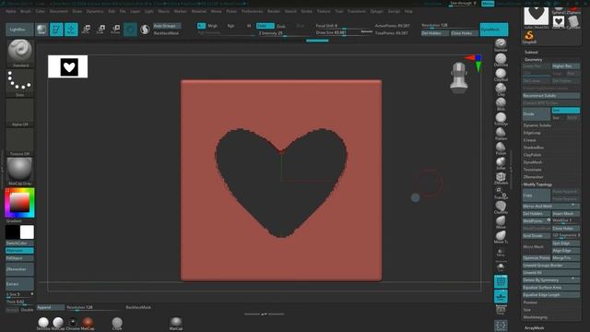Click the Edit mode button
The image size is (590, 332).
tap(56, 30)
